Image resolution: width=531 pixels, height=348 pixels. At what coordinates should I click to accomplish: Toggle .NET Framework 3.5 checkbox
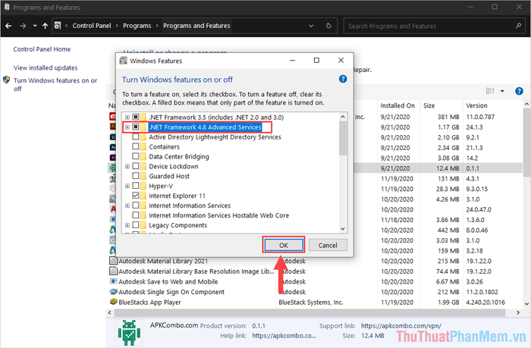pos(136,117)
